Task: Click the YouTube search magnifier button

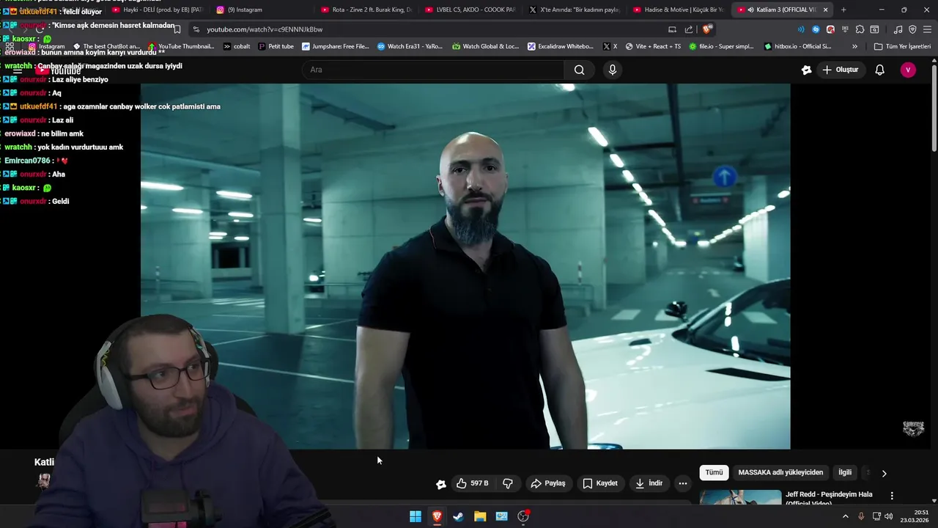Action: click(579, 70)
